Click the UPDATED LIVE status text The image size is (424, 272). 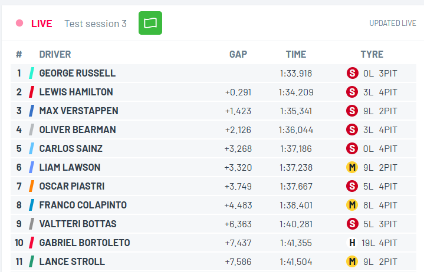point(392,24)
